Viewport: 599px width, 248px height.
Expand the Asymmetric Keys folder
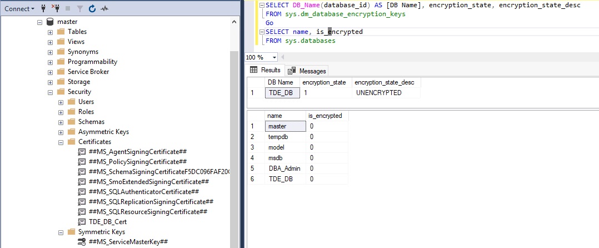61,132
